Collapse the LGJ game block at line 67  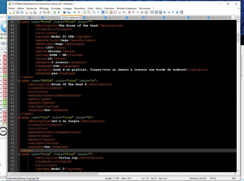coord(19,118)
